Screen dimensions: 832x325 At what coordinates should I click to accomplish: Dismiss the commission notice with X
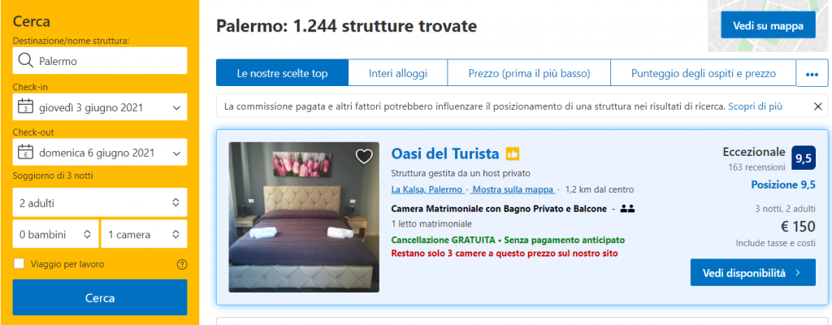817,106
